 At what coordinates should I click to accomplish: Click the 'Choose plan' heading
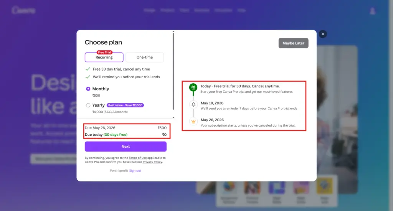[103, 42]
